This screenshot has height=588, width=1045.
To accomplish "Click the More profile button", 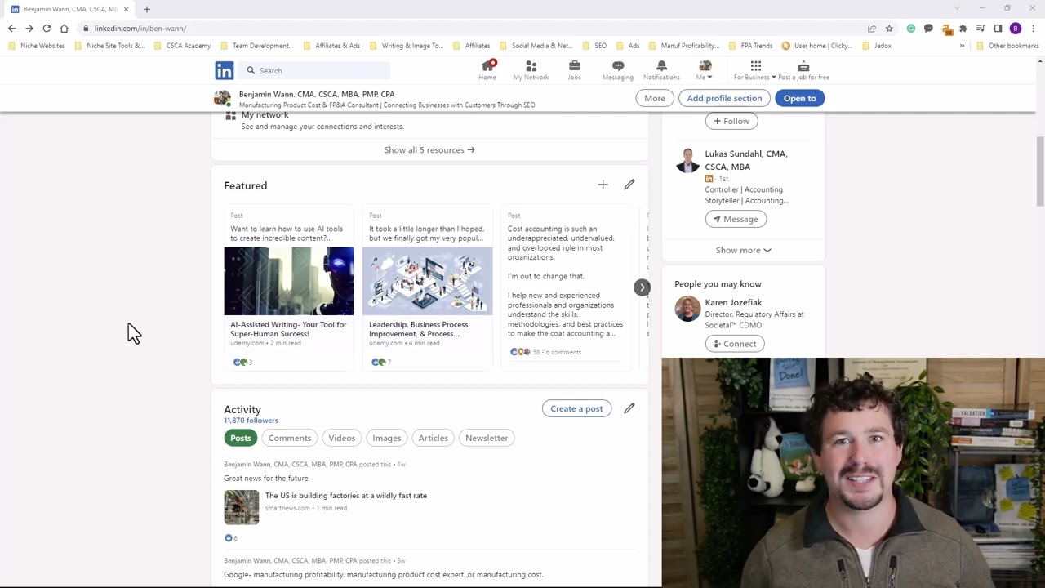I will pos(655,98).
